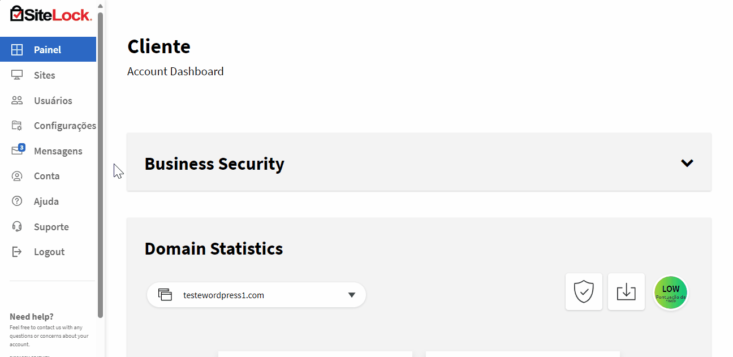Click the Painel grid icon
Image resolution: width=733 pixels, height=357 pixels.
[17, 50]
